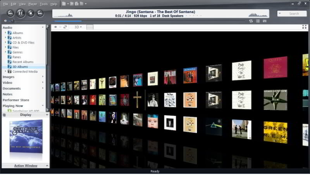
Task: Expand Action Window with up chevron
Action: tap(47, 165)
